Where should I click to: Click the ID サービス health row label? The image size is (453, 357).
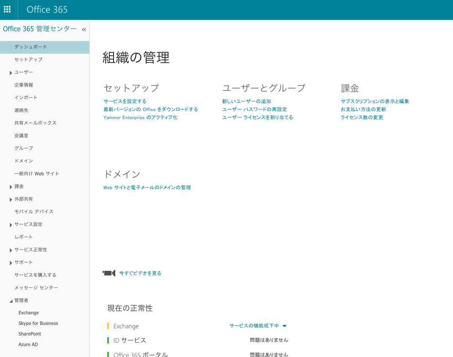[x=130, y=340]
